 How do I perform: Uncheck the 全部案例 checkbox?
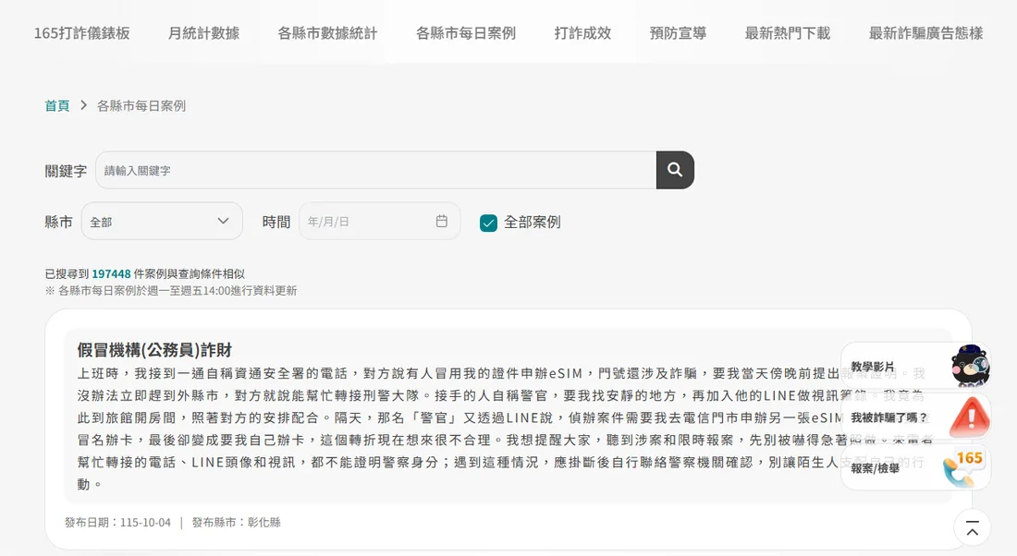[488, 223]
